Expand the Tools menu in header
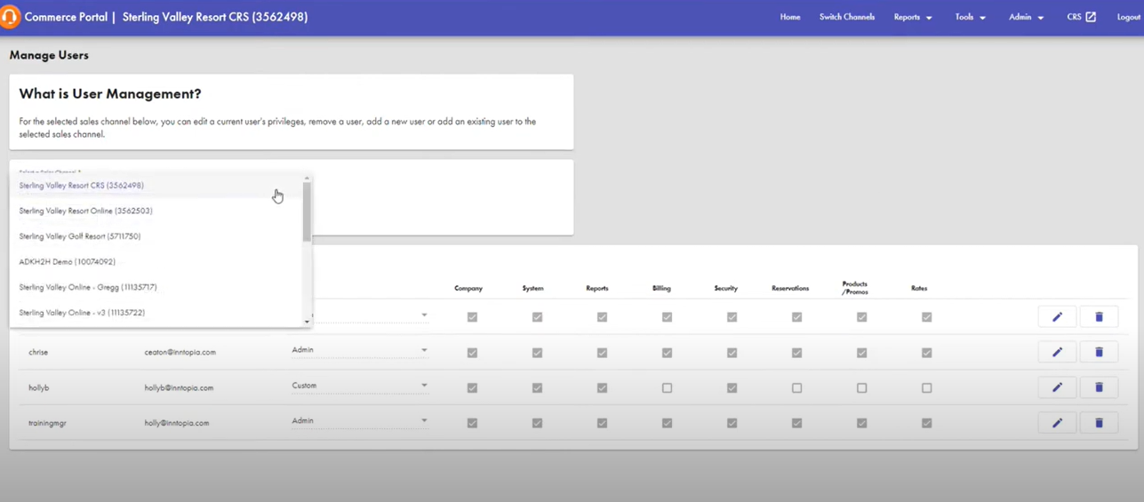The width and height of the screenshot is (1144, 502). click(x=970, y=17)
